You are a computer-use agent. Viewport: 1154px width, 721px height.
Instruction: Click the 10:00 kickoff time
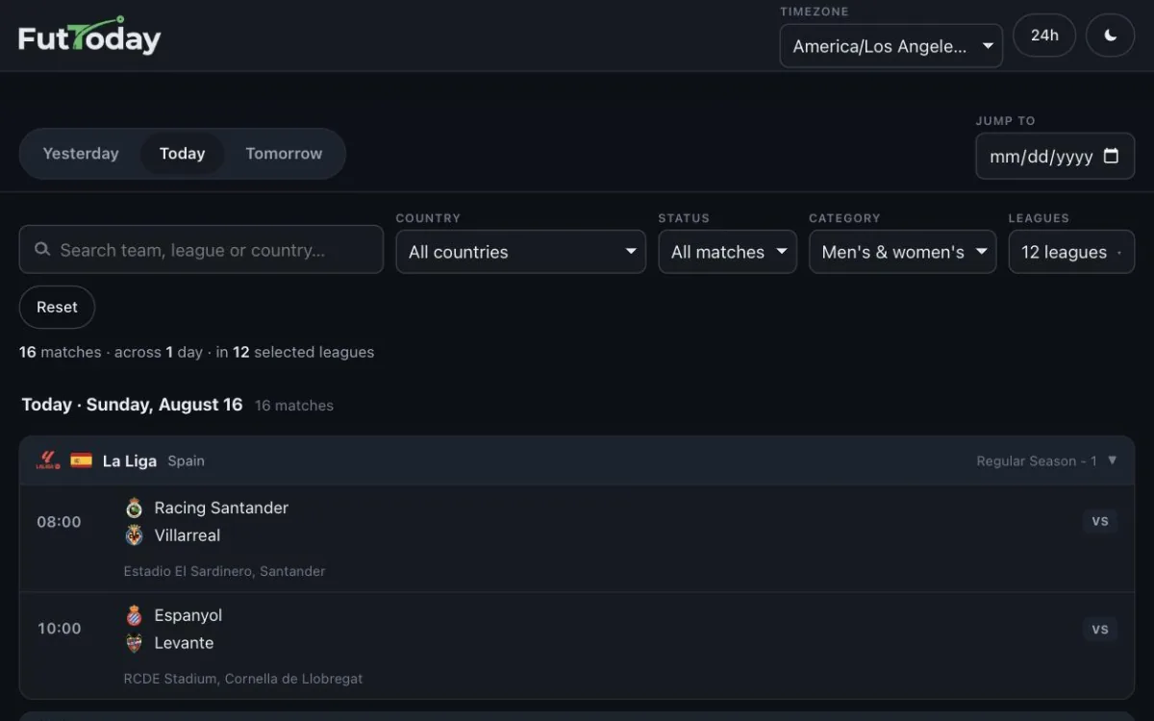click(59, 629)
